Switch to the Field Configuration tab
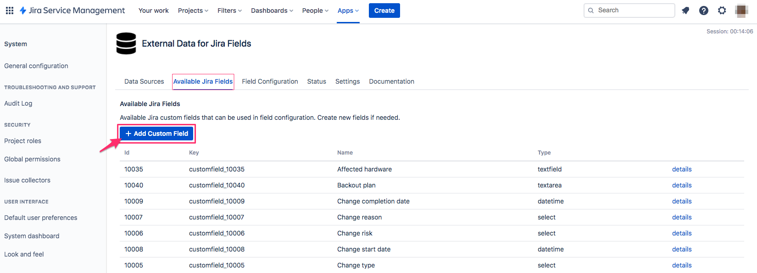The width and height of the screenshot is (757, 273). click(x=270, y=81)
